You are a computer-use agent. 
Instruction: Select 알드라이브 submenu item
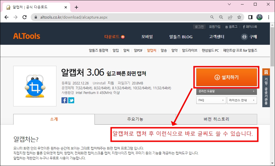point(190,50)
